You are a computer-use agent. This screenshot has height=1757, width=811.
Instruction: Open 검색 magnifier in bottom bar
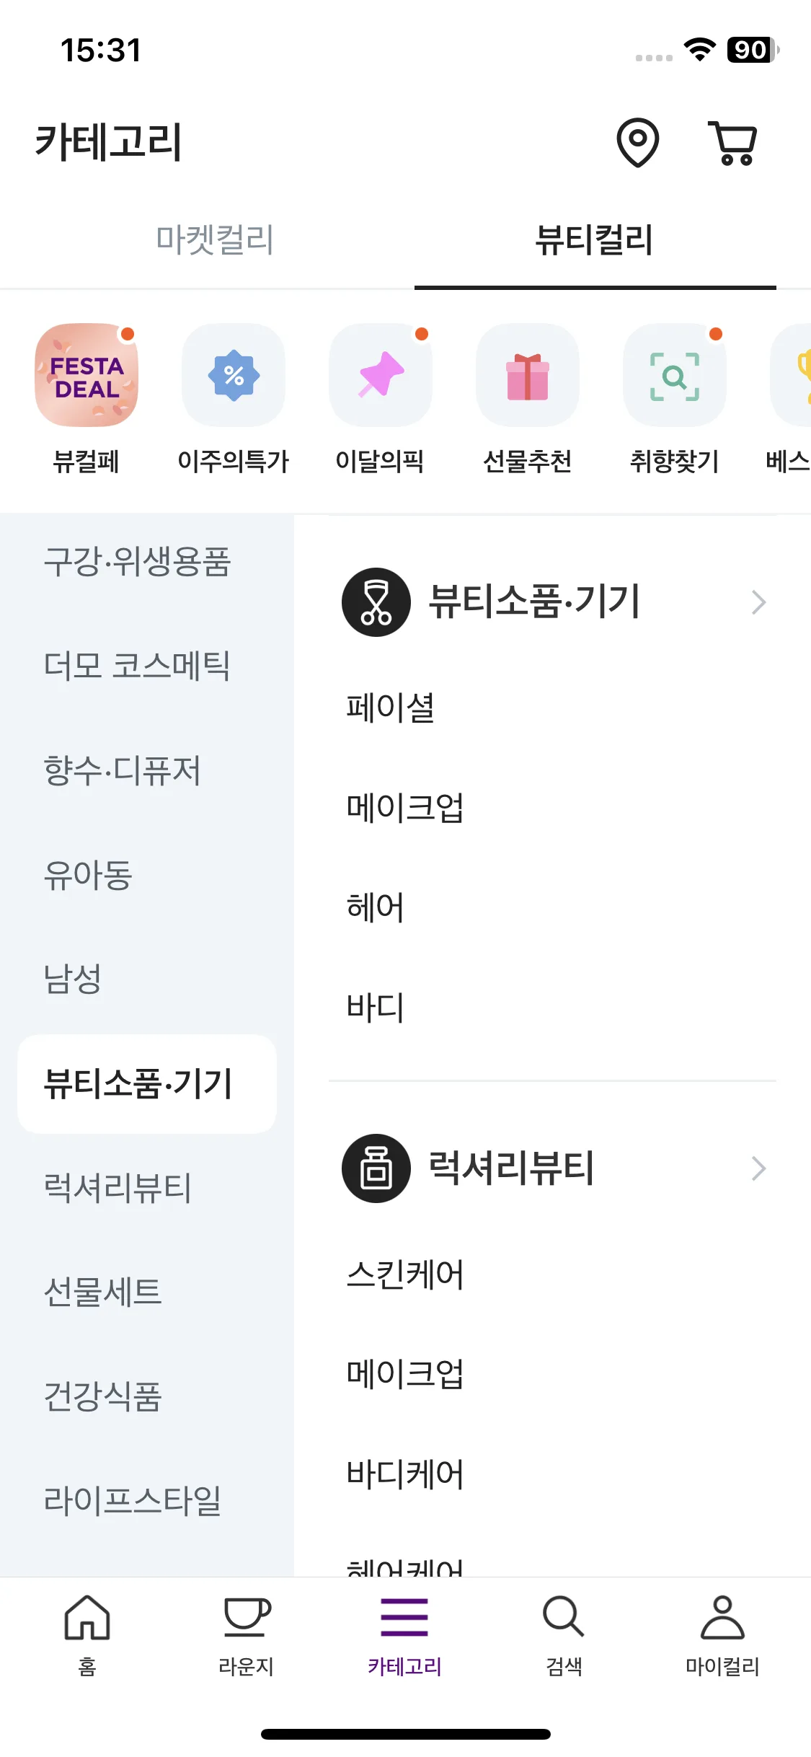pyautogui.click(x=564, y=1617)
